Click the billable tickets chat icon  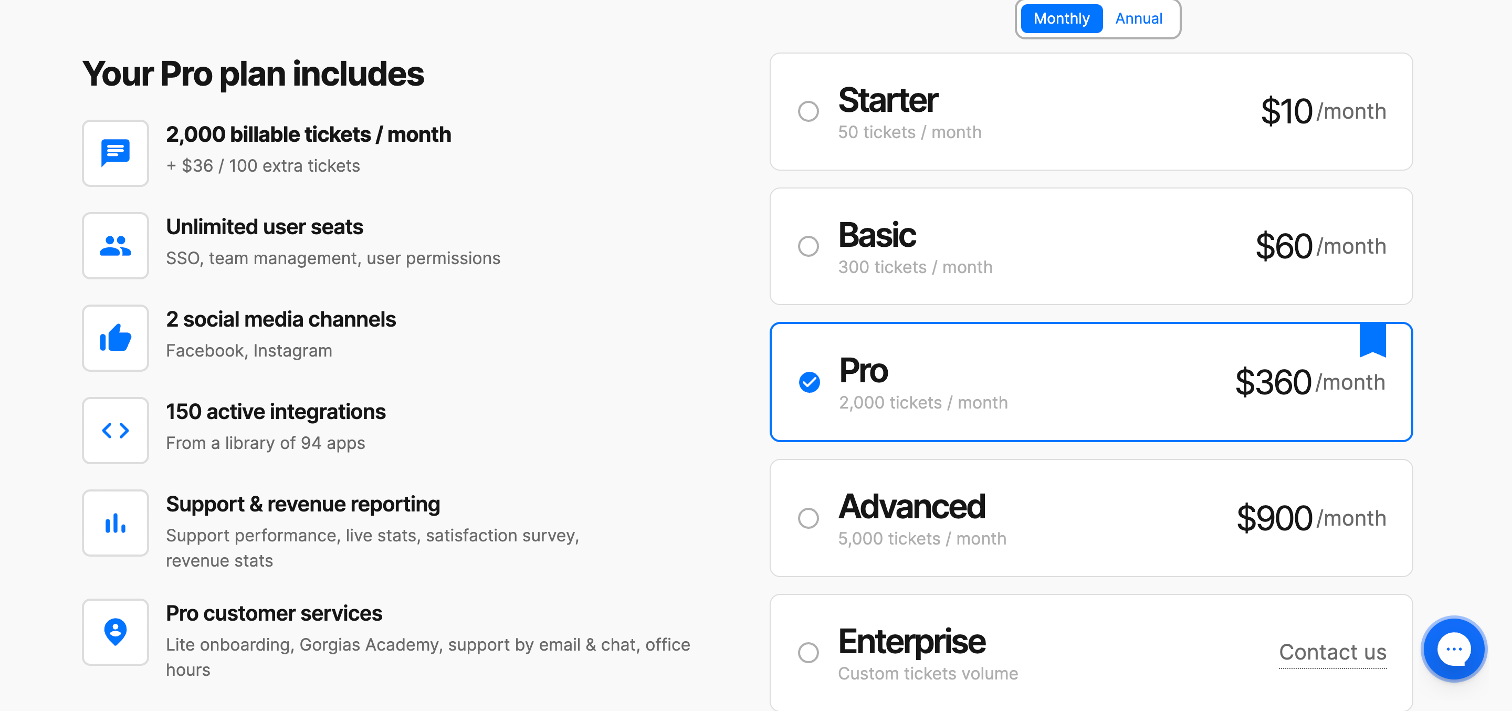click(115, 153)
